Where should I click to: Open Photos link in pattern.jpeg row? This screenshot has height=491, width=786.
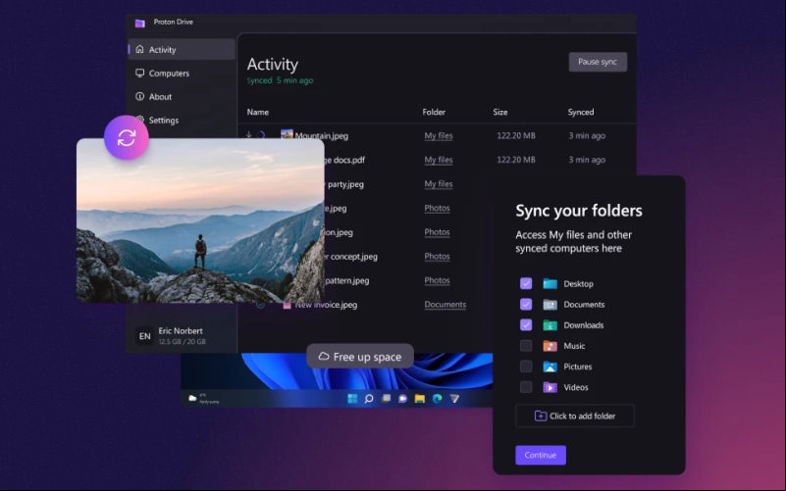click(x=437, y=280)
